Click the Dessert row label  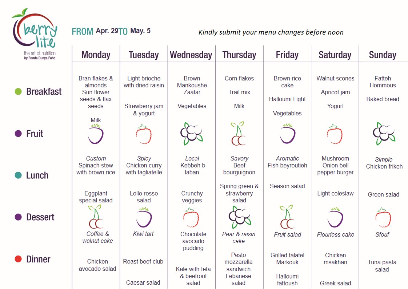point(40,217)
